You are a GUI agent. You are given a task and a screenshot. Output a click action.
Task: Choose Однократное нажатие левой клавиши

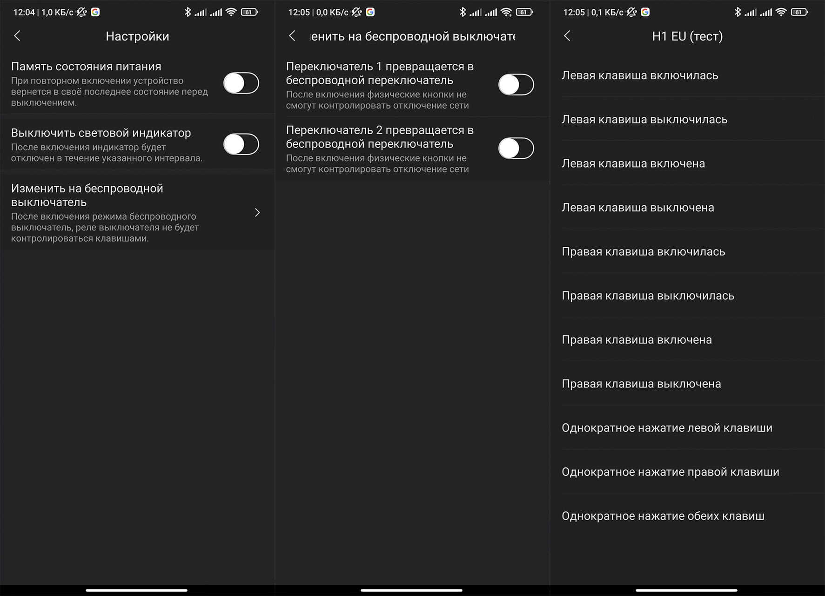click(x=688, y=428)
